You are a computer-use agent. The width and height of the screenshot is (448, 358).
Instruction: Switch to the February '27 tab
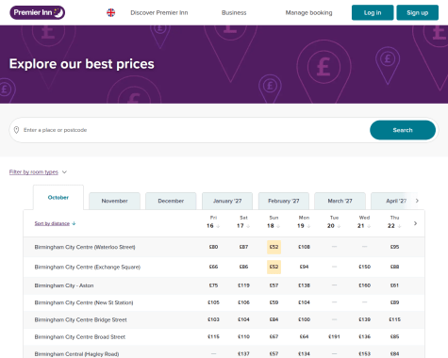point(284,201)
